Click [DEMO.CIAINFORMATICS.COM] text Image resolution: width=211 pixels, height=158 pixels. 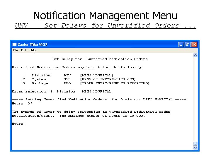(x=108, y=79)
